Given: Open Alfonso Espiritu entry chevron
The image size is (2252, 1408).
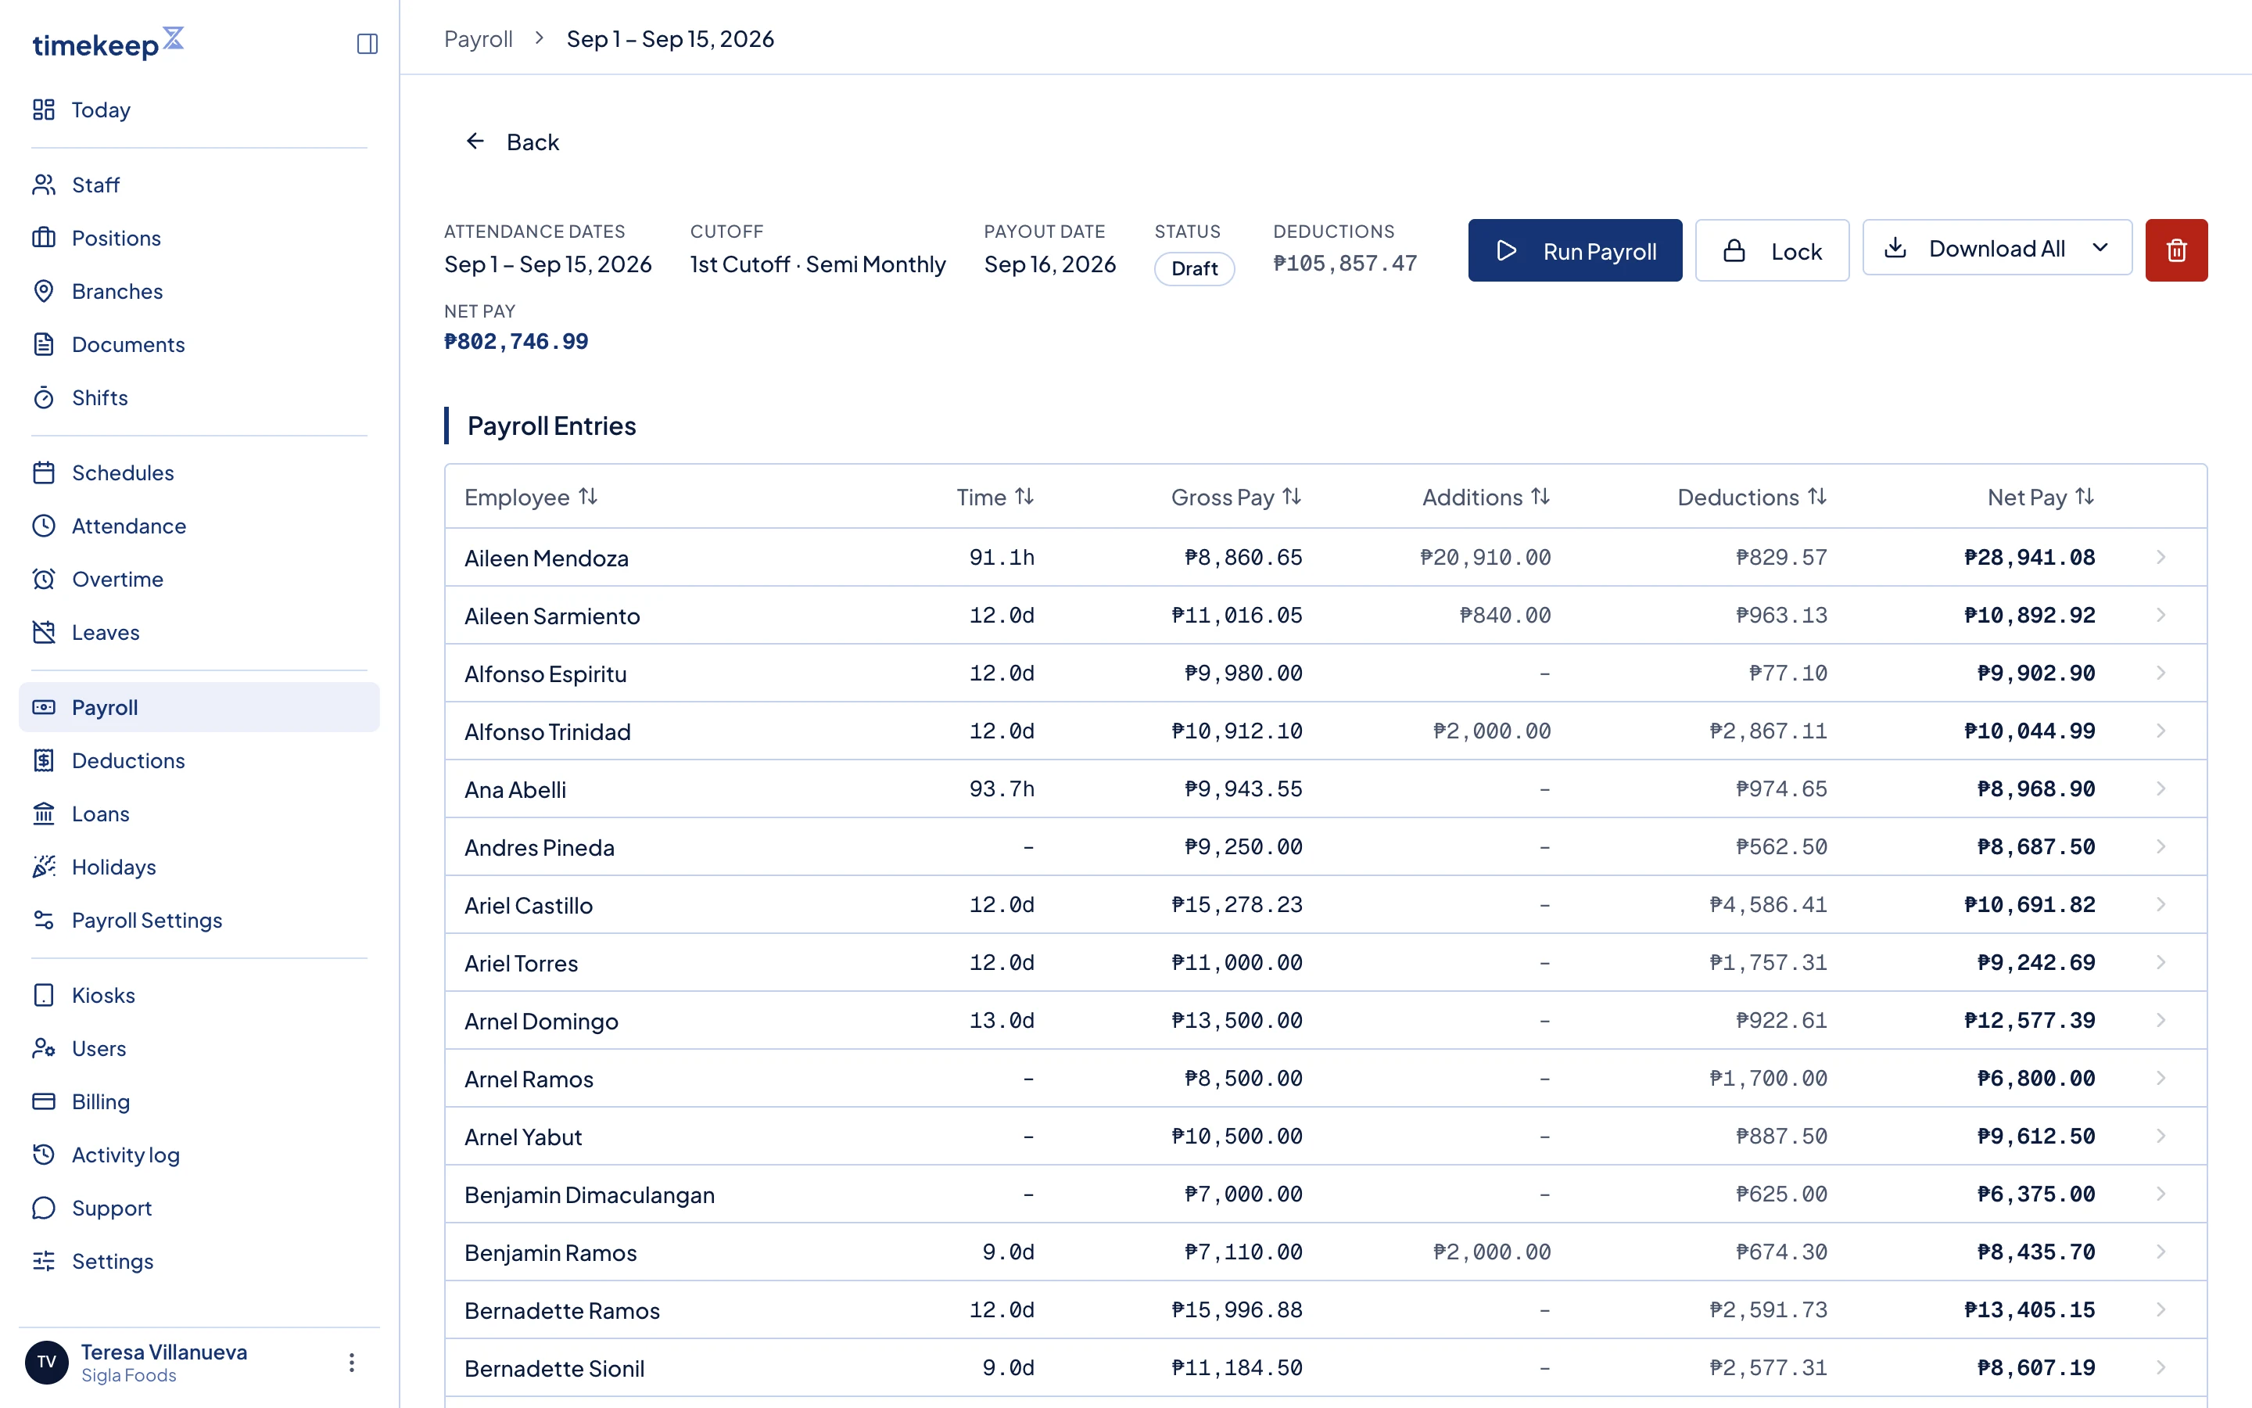Looking at the screenshot, I should click(2161, 673).
